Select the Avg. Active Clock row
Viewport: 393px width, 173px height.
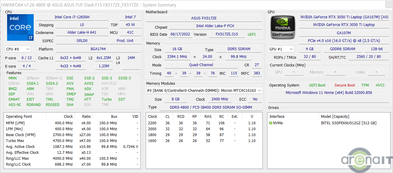[72, 147]
